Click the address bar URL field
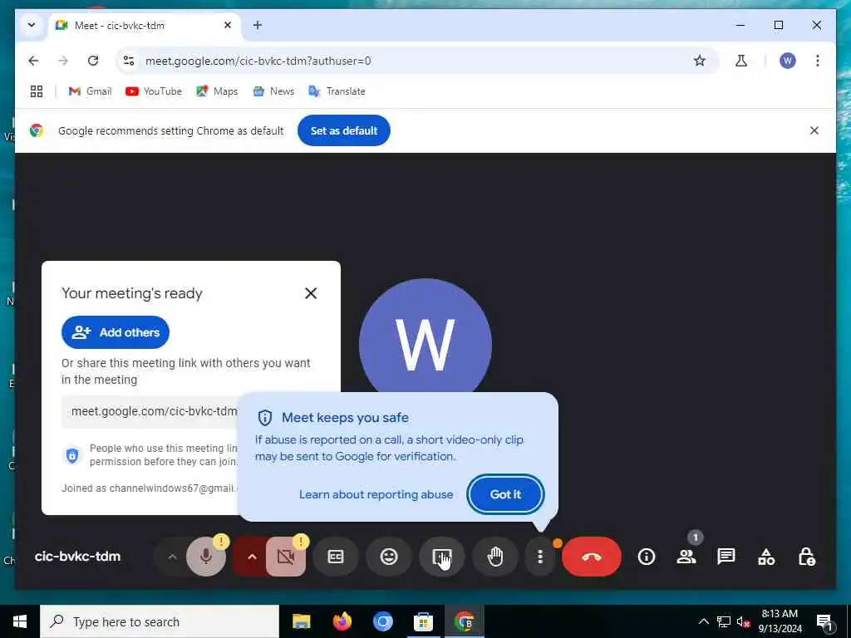The height and width of the screenshot is (638, 851). tap(418, 61)
